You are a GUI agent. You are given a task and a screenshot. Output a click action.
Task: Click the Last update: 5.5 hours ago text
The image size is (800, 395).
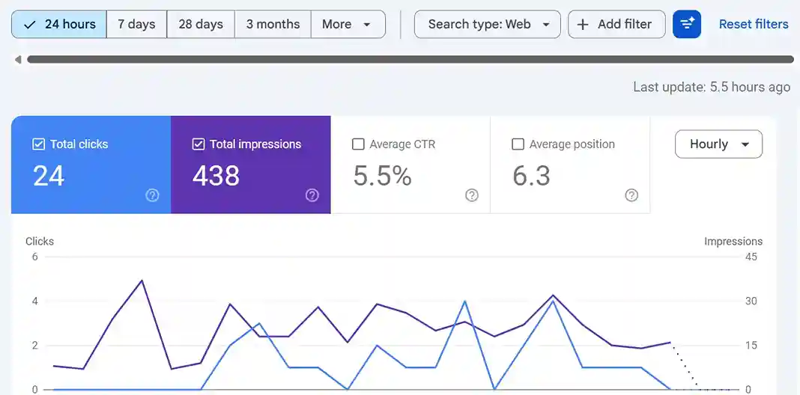coord(712,88)
